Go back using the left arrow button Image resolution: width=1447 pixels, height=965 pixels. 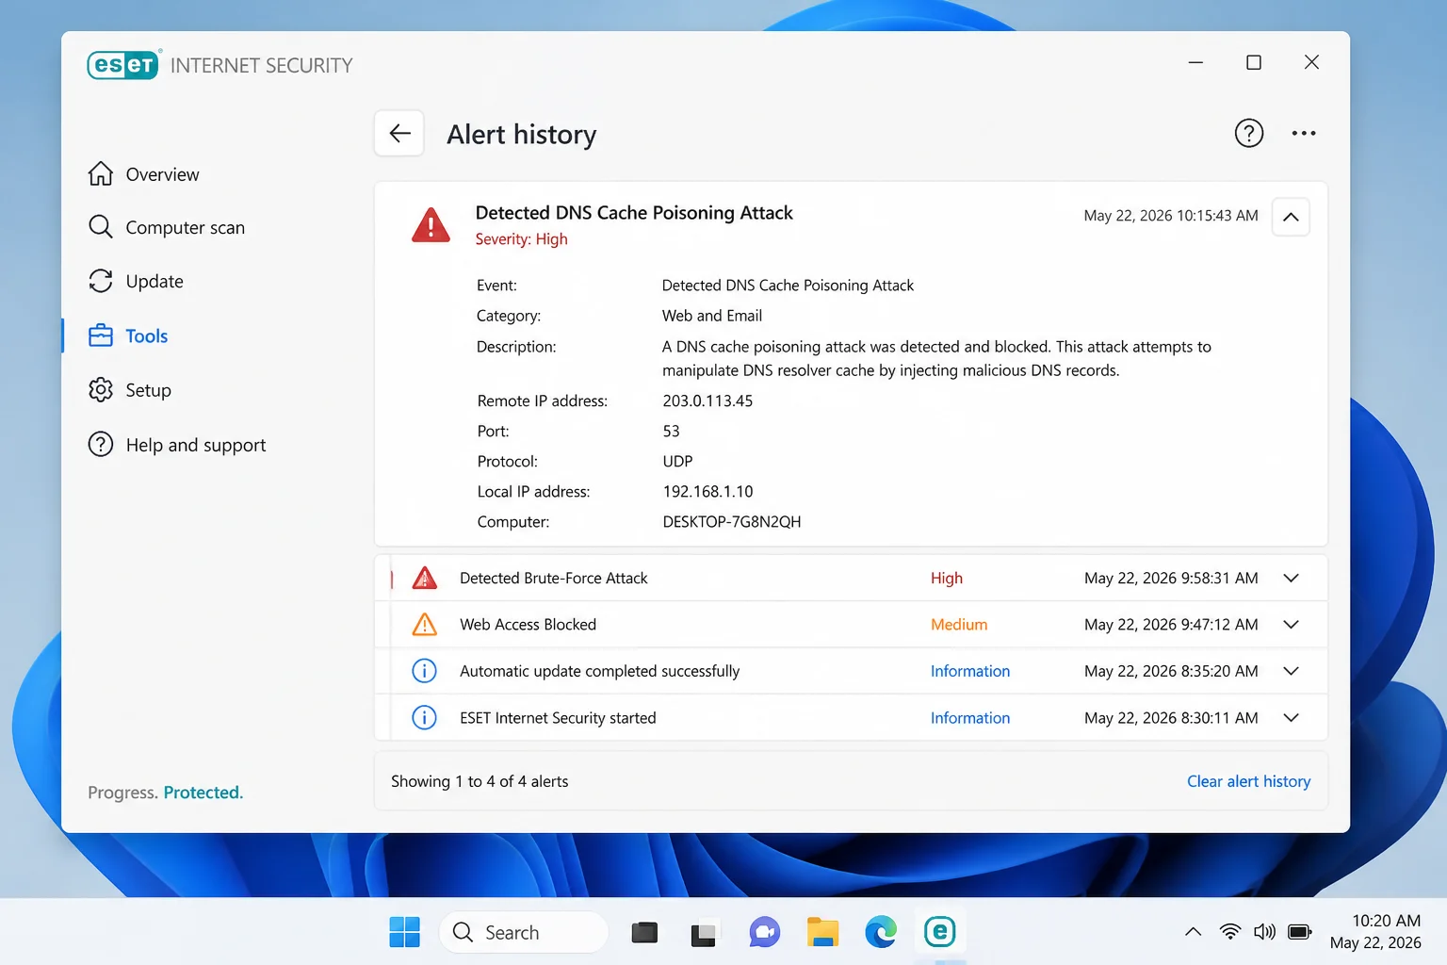(x=399, y=134)
